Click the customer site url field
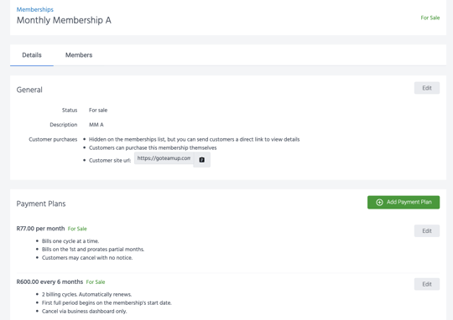The image size is (453, 320). (x=164, y=158)
